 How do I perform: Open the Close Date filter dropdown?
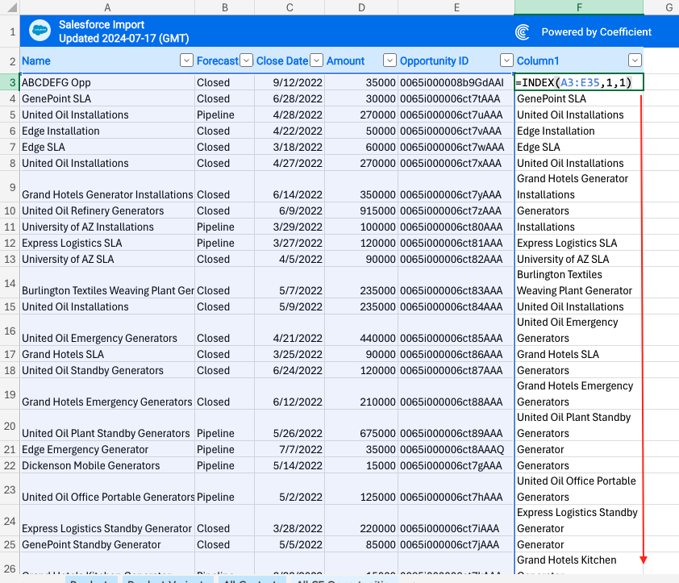317,60
